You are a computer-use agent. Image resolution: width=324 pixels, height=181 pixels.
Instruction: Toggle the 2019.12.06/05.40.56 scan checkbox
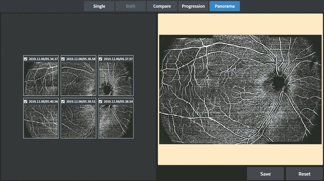26,101
